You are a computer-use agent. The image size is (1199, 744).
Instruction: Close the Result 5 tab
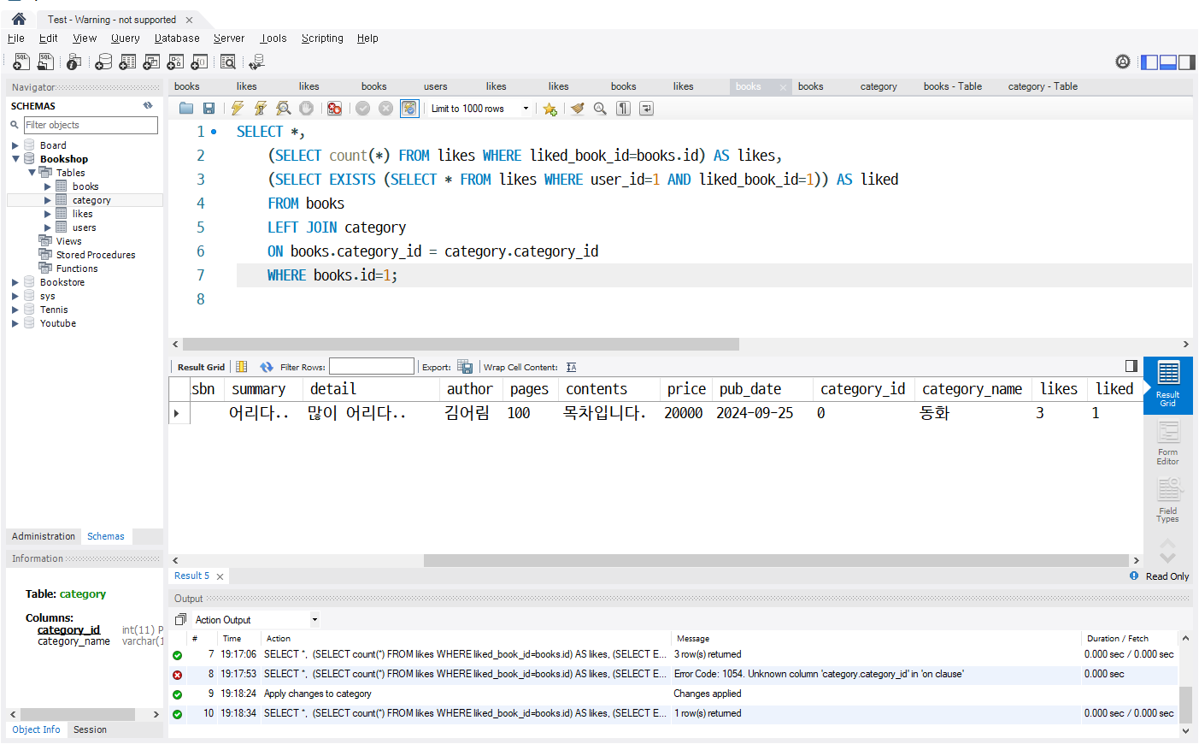[x=220, y=576]
